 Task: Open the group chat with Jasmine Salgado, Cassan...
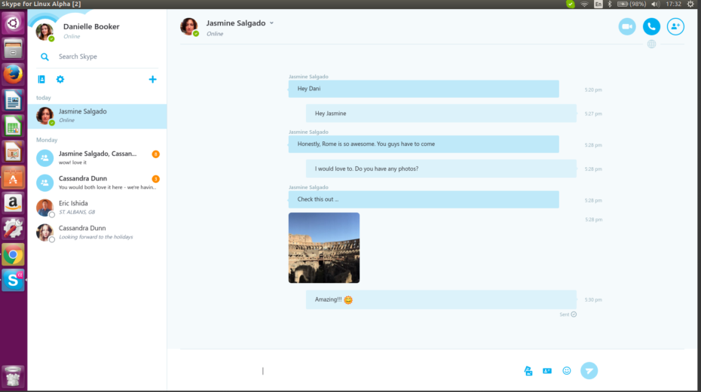[x=98, y=157]
